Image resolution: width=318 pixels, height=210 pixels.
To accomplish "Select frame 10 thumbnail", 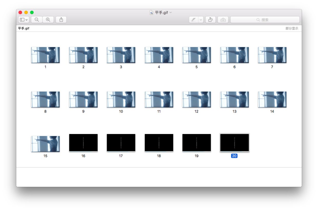I will click(x=121, y=100).
